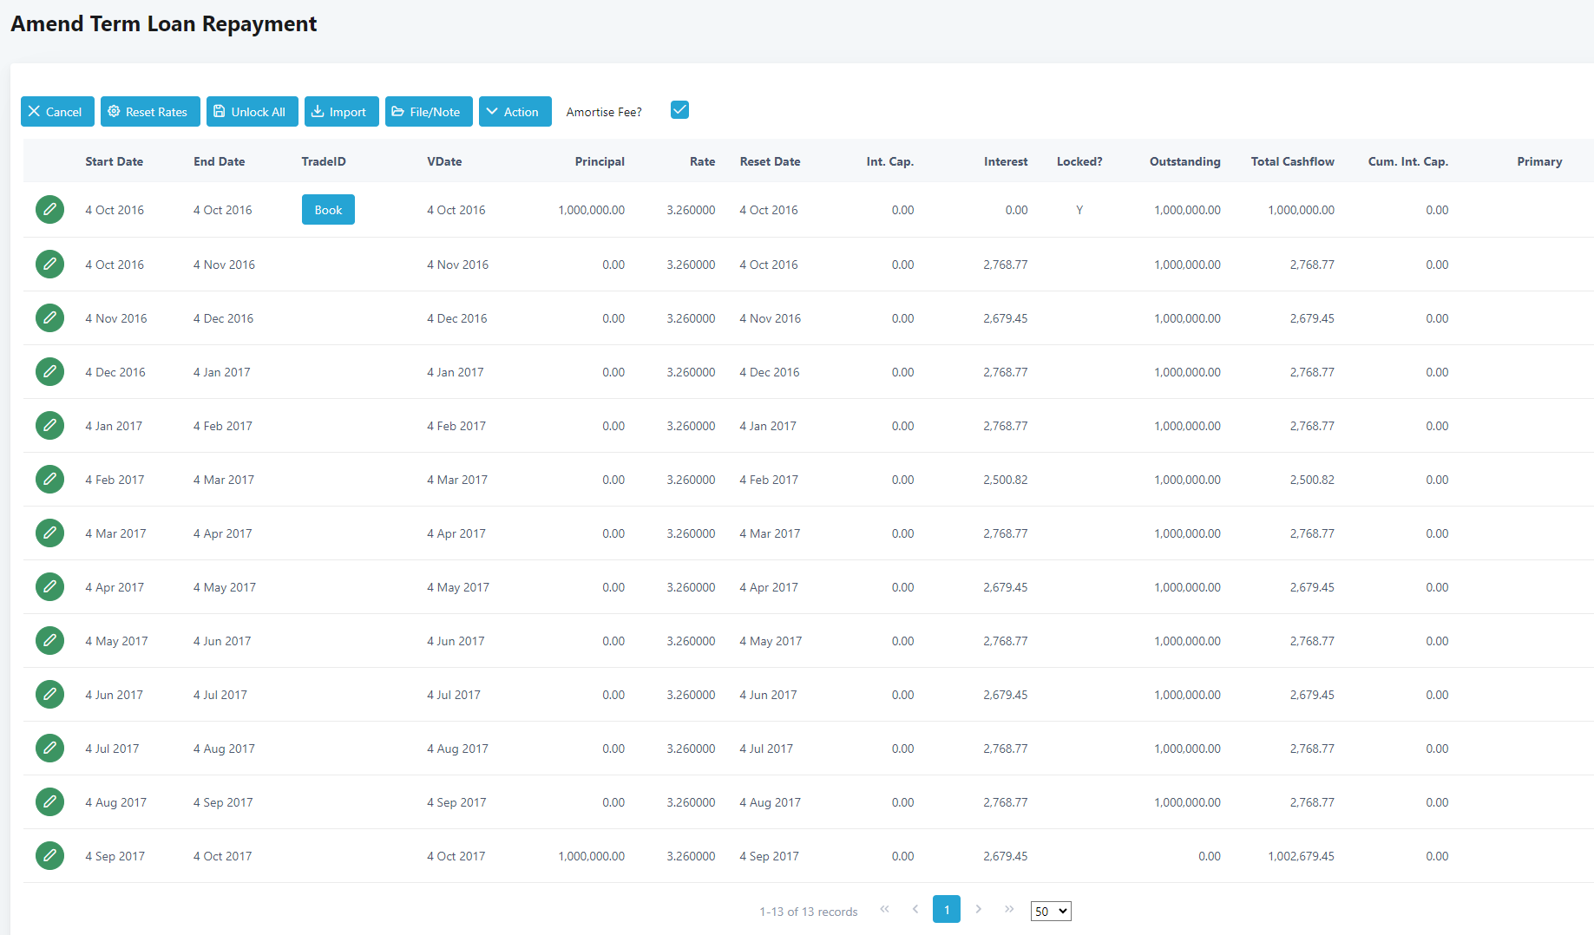Image resolution: width=1594 pixels, height=935 pixels.
Task: Open the Action dropdown menu
Action: pyautogui.click(x=515, y=112)
